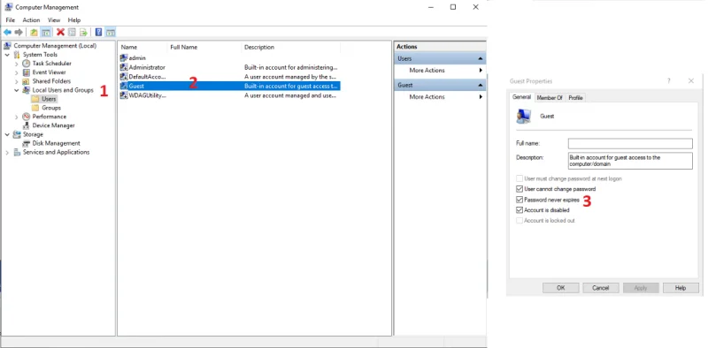
Task: Click the Up one level toolbar icon
Action: (34, 33)
